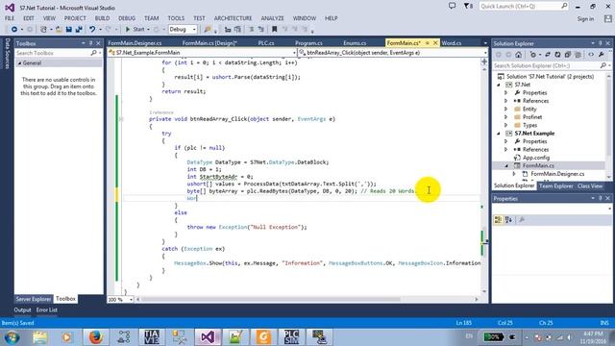Image resolution: width=615 pixels, height=346 pixels.
Task: Open the VIEW menu
Action: tap(49, 18)
